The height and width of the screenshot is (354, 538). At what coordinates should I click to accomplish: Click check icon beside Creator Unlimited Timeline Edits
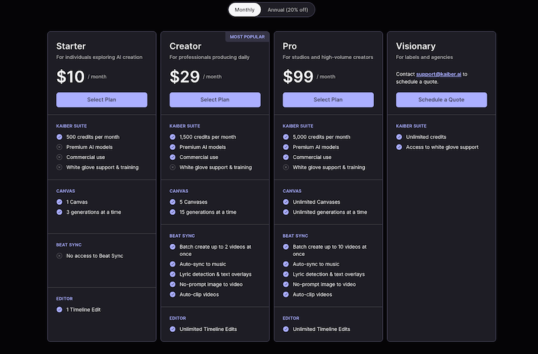click(x=173, y=329)
